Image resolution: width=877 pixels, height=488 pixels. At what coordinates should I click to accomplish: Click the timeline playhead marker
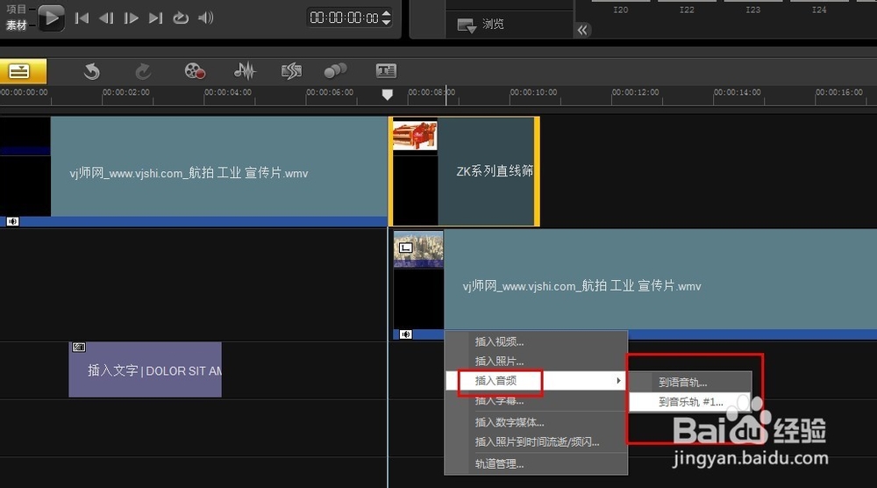[387, 95]
